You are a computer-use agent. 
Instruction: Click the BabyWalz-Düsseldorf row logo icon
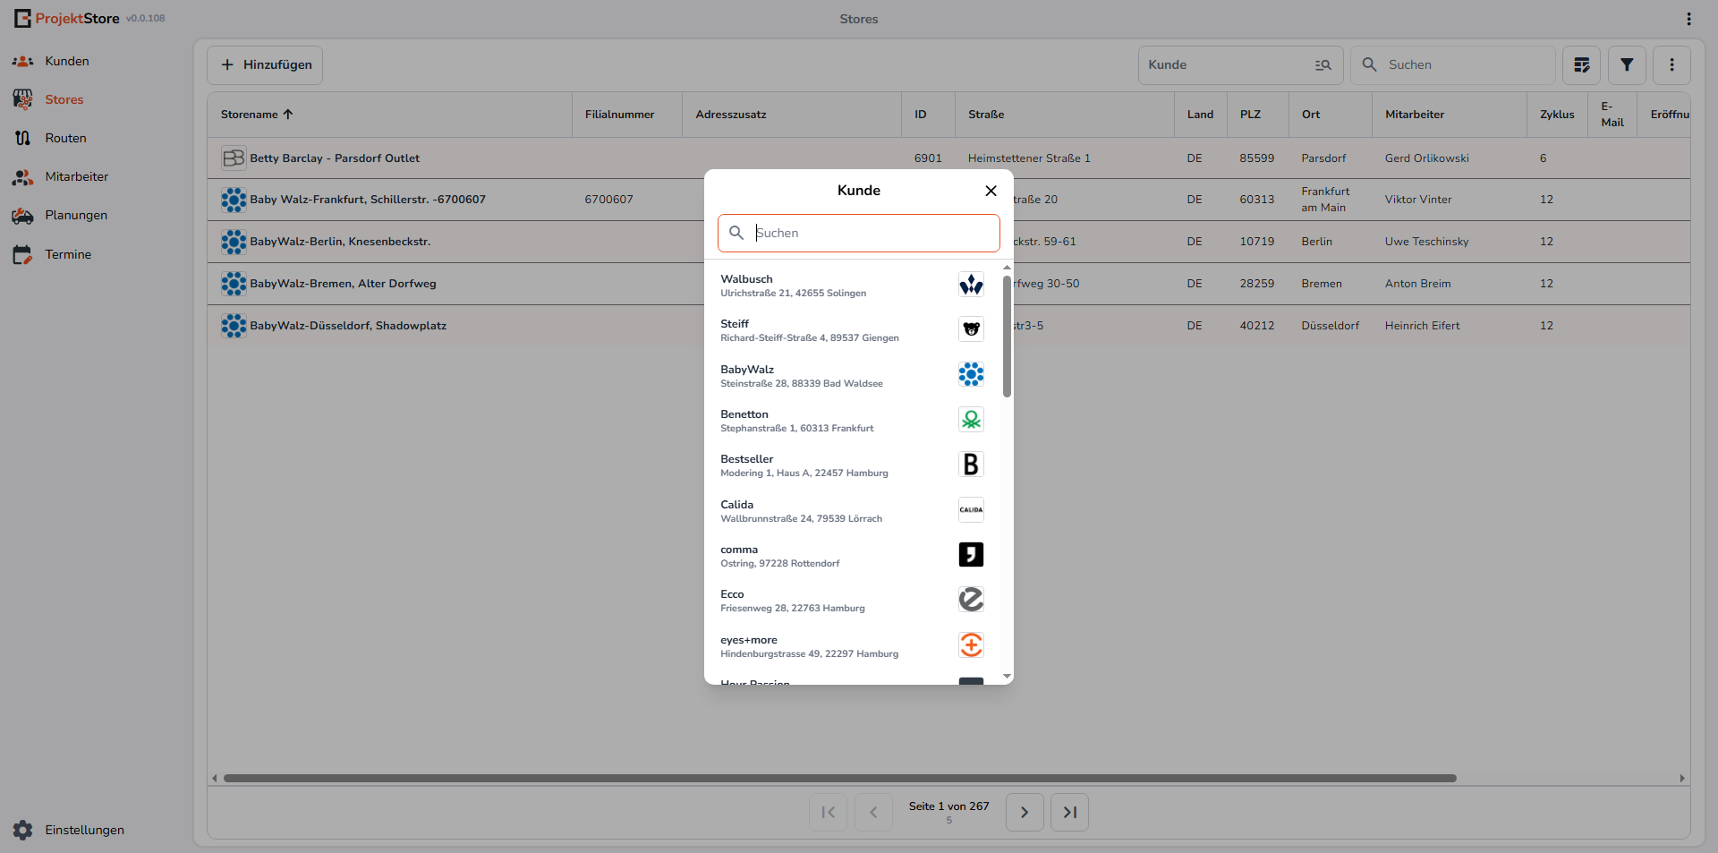point(234,326)
